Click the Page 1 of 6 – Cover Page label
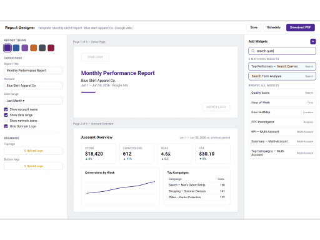This screenshot has width=320, height=240. click(x=89, y=42)
